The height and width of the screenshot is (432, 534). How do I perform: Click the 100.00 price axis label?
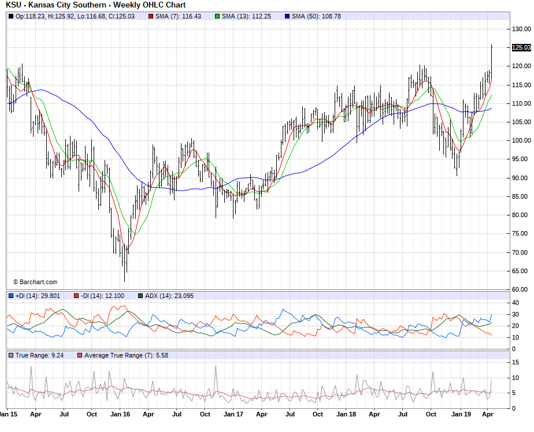click(x=521, y=140)
